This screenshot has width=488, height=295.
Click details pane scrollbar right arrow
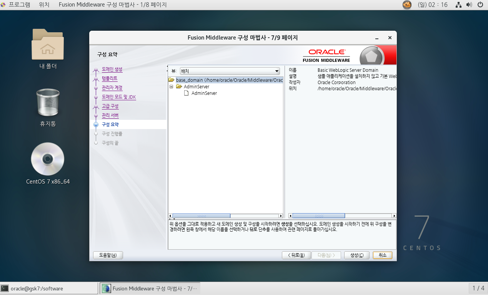coord(394,216)
